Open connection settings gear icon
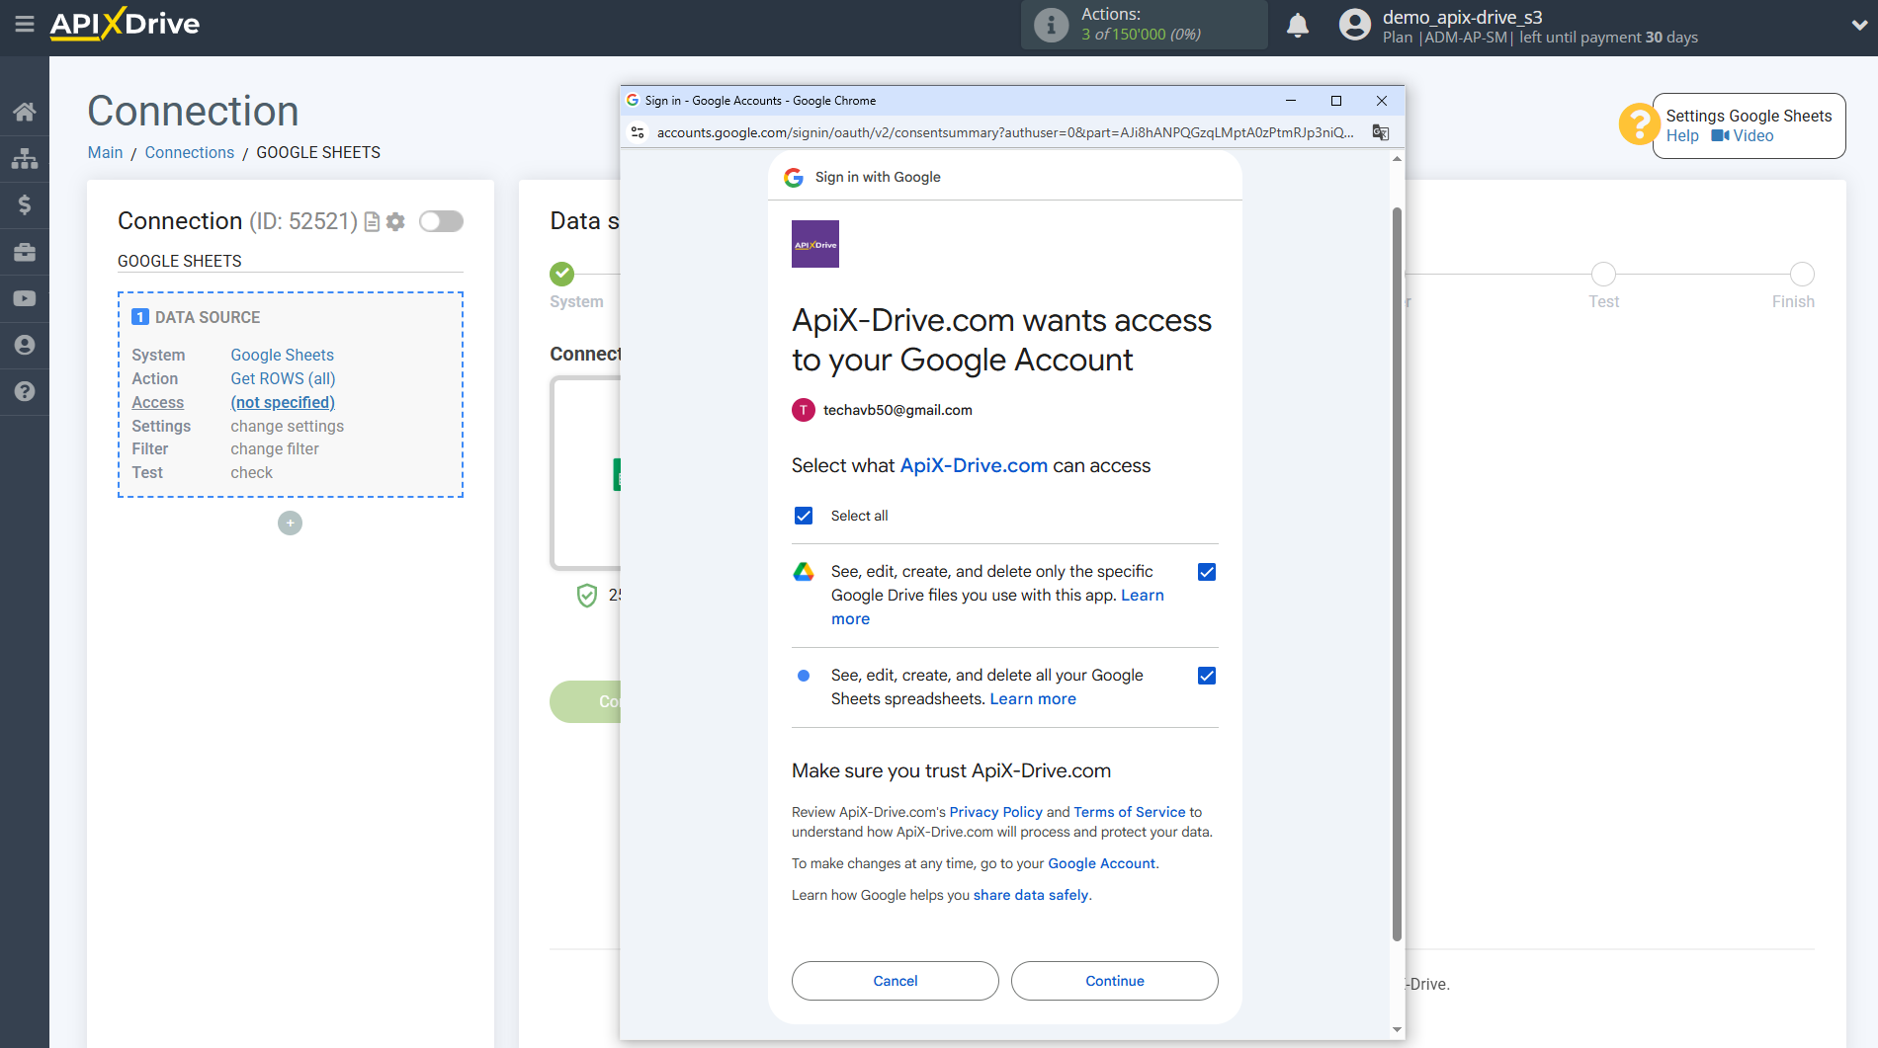 [396, 222]
